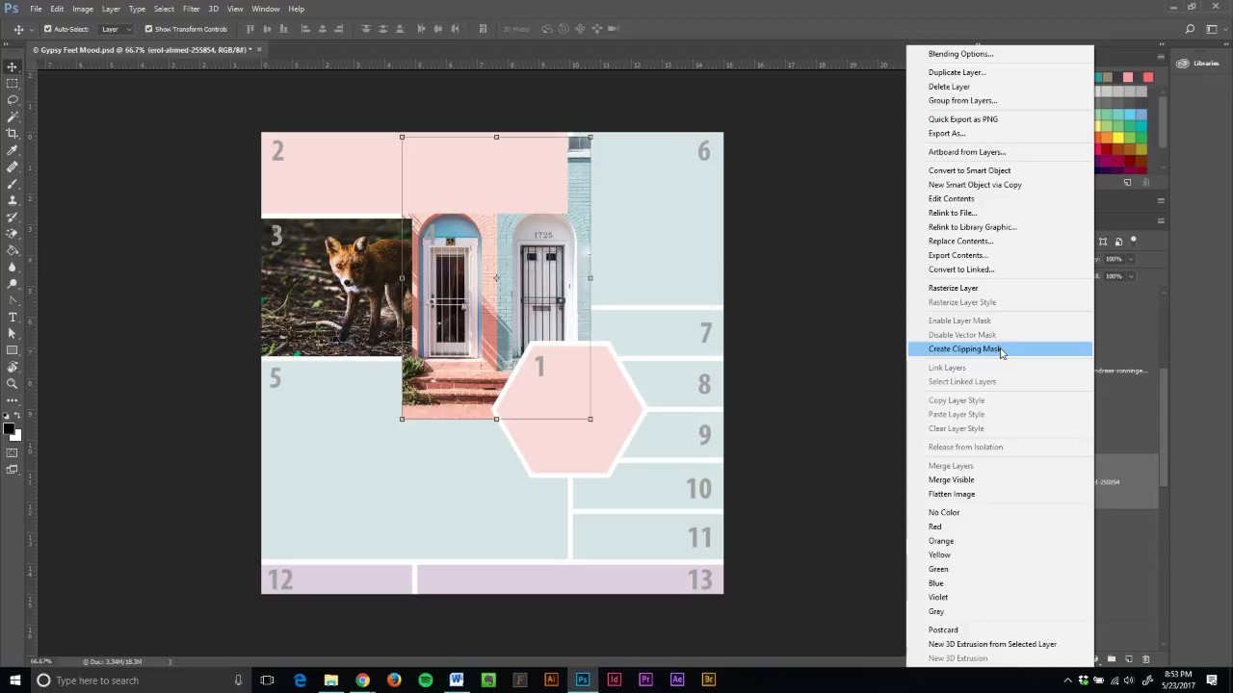1233x693 pixels.
Task: Pick the light pink swatch
Action: pos(1128,77)
